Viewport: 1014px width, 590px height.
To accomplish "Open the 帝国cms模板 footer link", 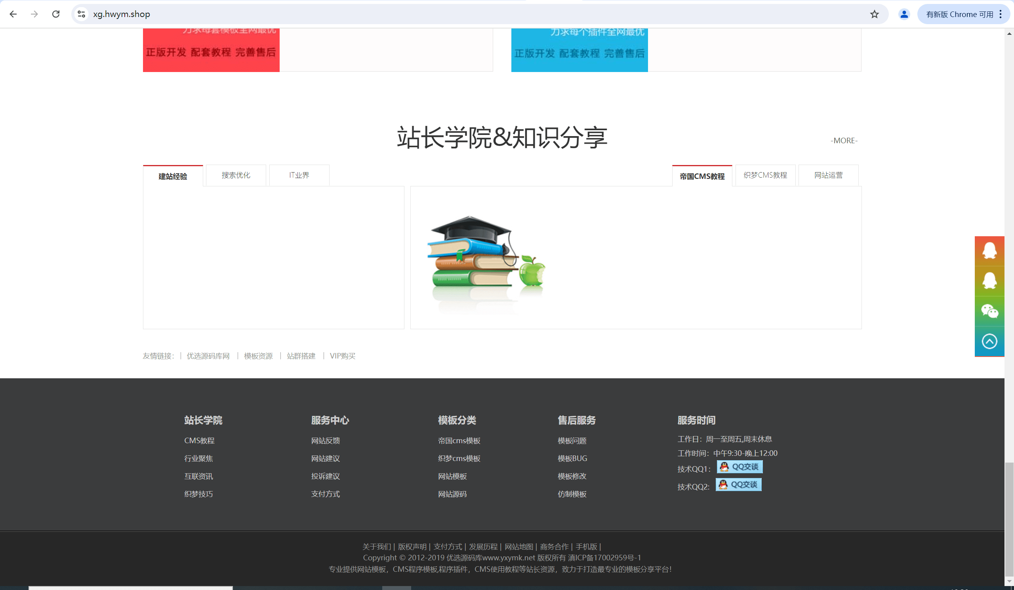I will (x=459, y=440).
